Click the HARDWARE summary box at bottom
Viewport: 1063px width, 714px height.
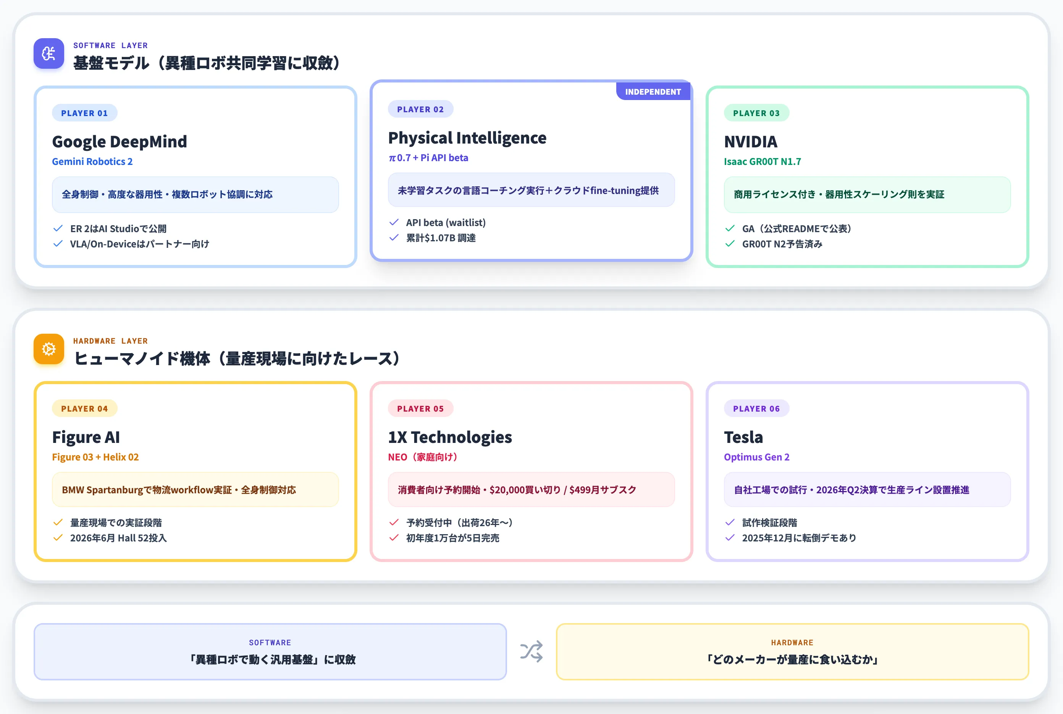(x=792, y=652)
